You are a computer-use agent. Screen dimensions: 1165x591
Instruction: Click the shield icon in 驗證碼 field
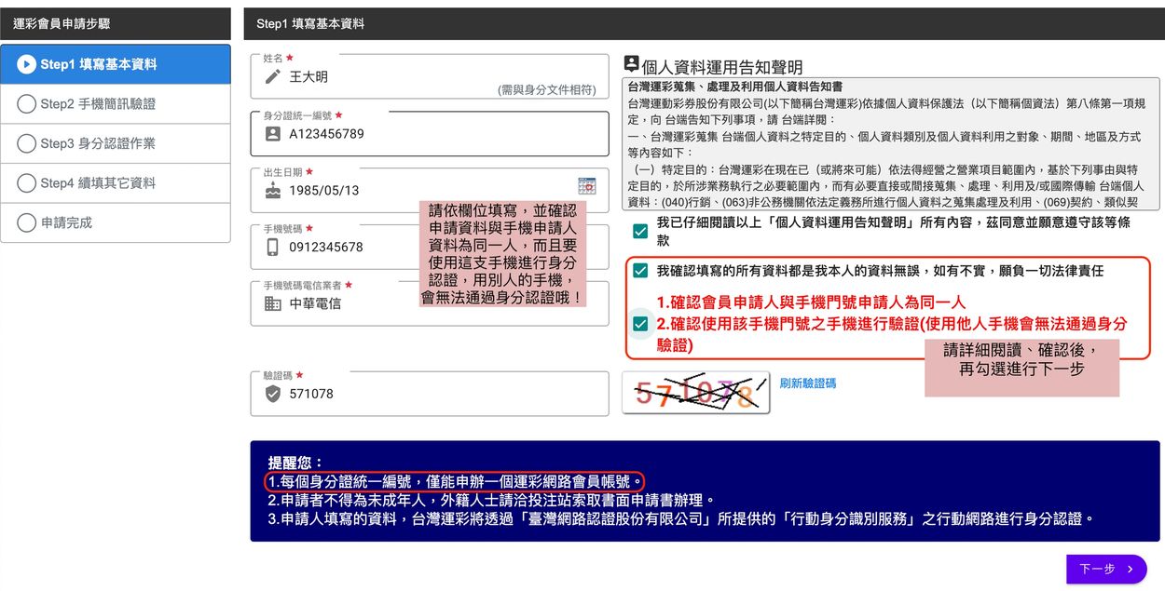272,394
